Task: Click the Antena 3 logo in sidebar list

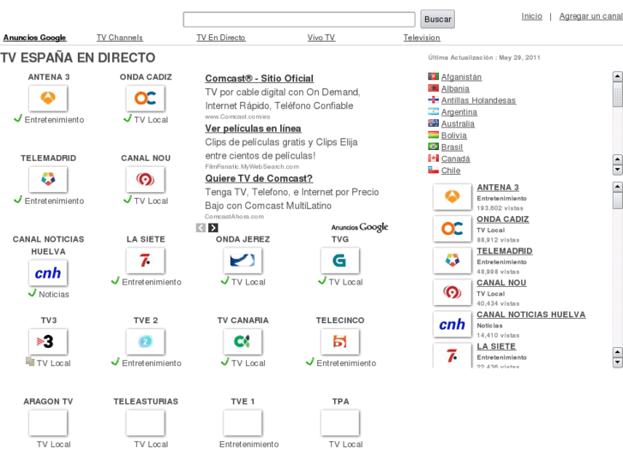Action: [452, 197]
